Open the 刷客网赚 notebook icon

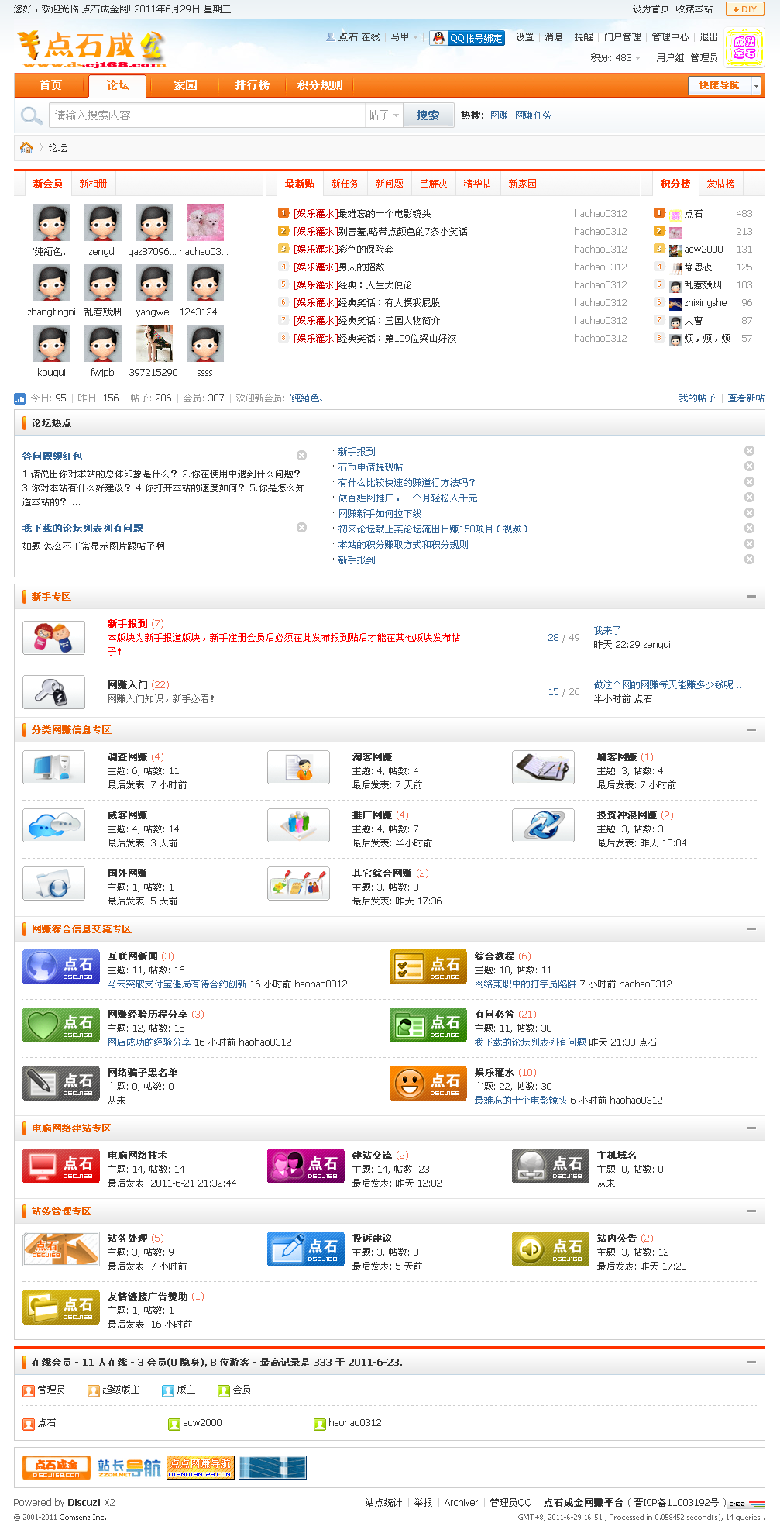click(x=543, y=767)
